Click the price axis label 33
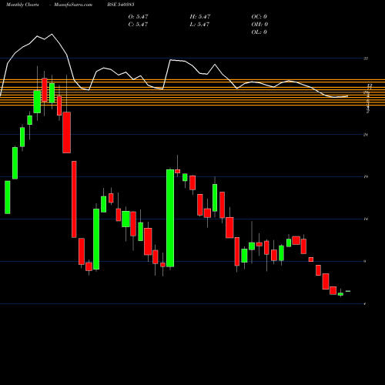The height and width of the screenshot is (385, 385). click(x=366, y=59)
